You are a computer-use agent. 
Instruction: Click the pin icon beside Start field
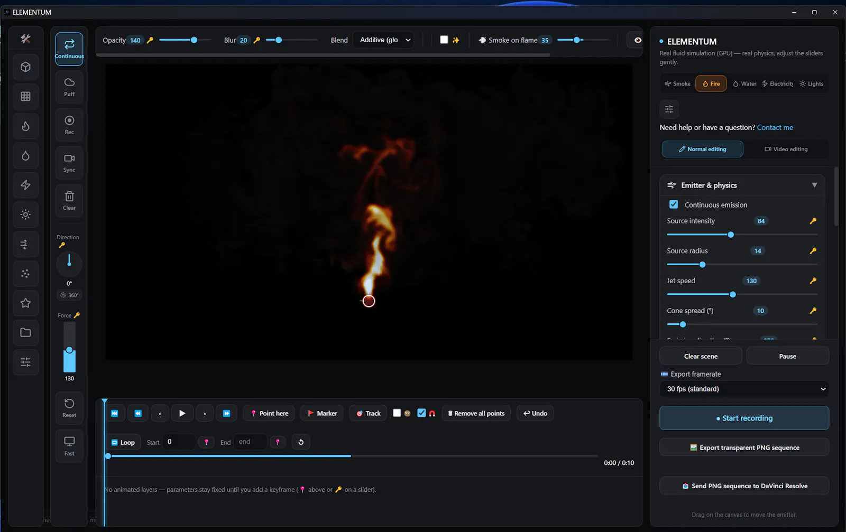coord(206,442)
